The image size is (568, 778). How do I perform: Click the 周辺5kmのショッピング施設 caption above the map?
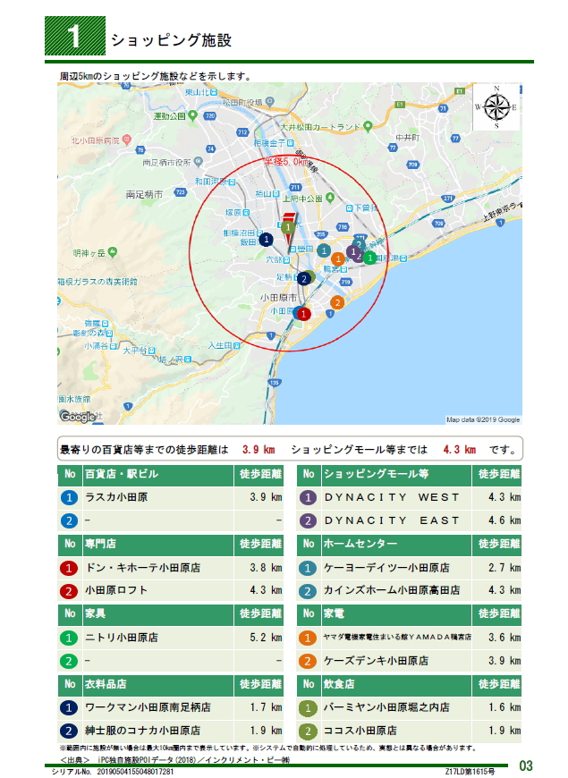pyautogui.click(x=156, y=76)
